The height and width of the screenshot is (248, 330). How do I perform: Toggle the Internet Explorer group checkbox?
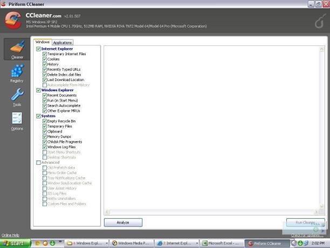tap(38, 49)
